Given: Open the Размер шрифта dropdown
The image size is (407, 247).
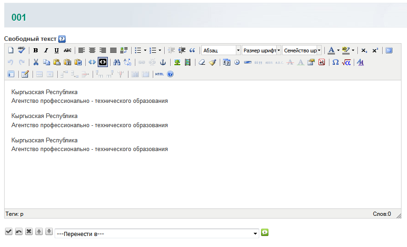Looking at the screenshot, I should coord(262,50).
